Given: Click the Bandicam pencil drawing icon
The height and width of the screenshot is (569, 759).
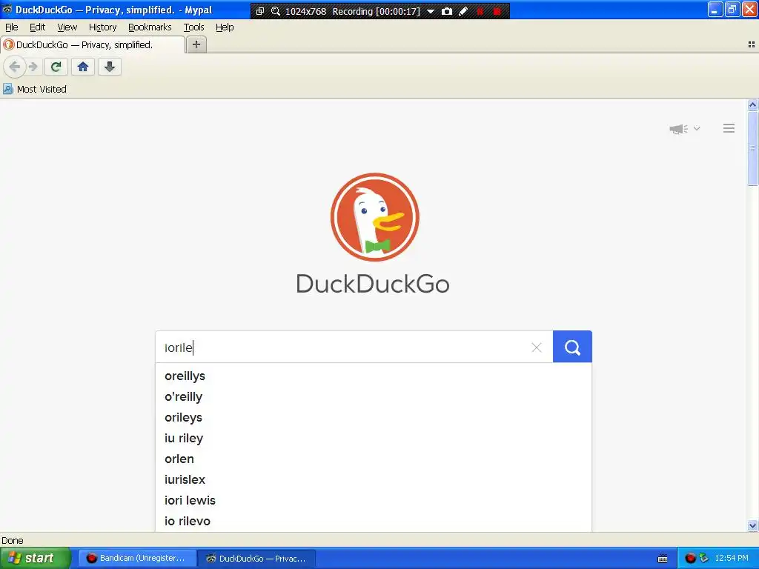Looking at the screenshot, I should [463, 11].
